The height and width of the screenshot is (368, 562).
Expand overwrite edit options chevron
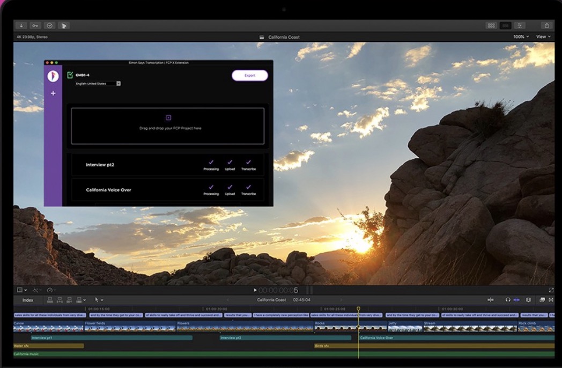point(85,300)
